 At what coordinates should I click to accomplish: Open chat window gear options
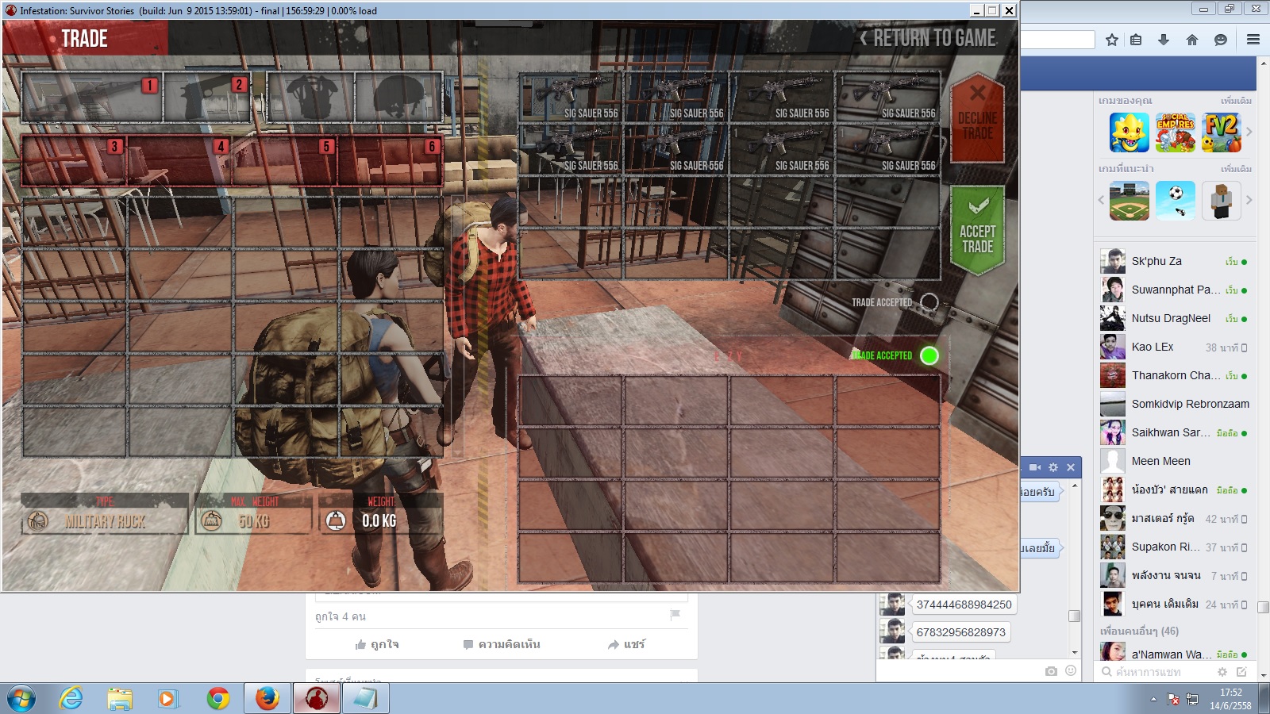click(1053, 467)
